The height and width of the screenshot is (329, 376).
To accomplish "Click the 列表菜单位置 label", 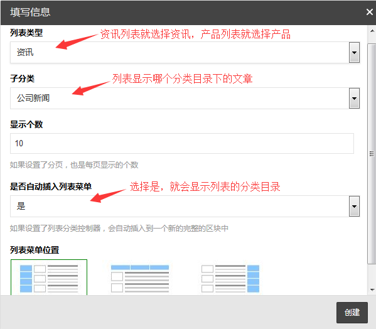I will [35, 250].
